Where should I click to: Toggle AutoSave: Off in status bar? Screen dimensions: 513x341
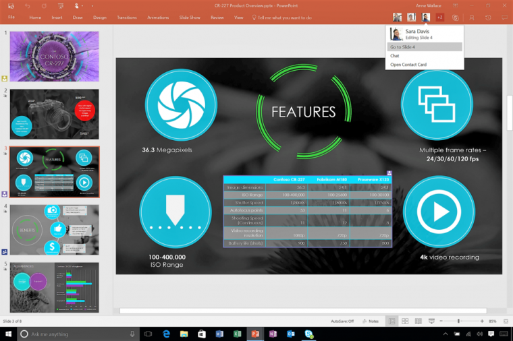tap(342, 321)
